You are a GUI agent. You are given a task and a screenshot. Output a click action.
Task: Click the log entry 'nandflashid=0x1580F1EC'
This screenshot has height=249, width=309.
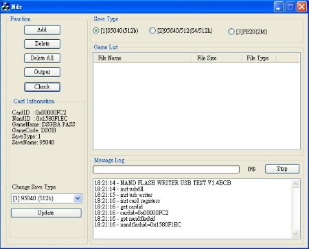[x=138, y=224]
